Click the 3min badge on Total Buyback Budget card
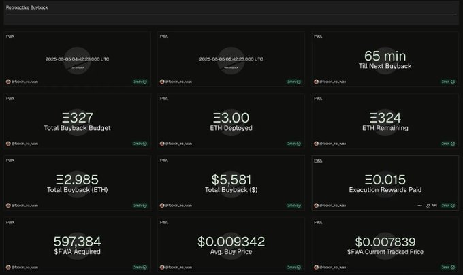Viewport: 463px width, 275px height. (x=140, y=144)
